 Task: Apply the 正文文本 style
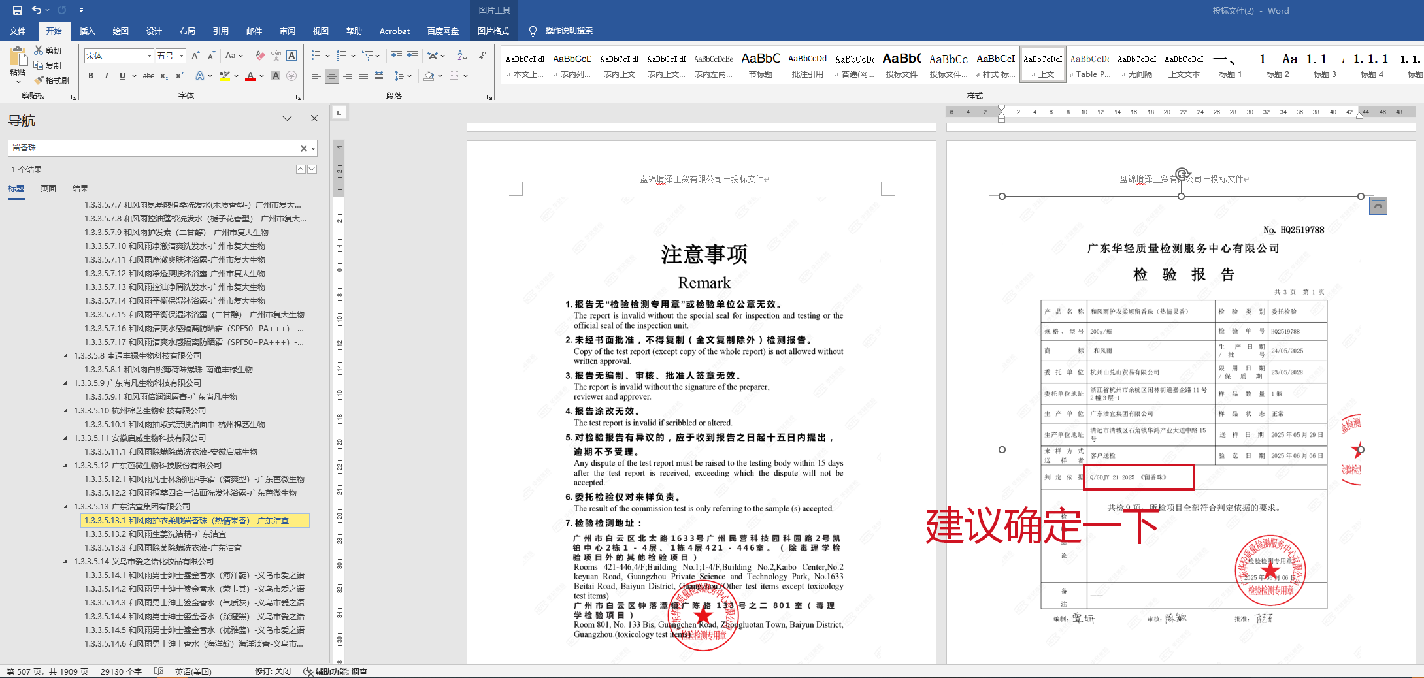(1184, 65)
